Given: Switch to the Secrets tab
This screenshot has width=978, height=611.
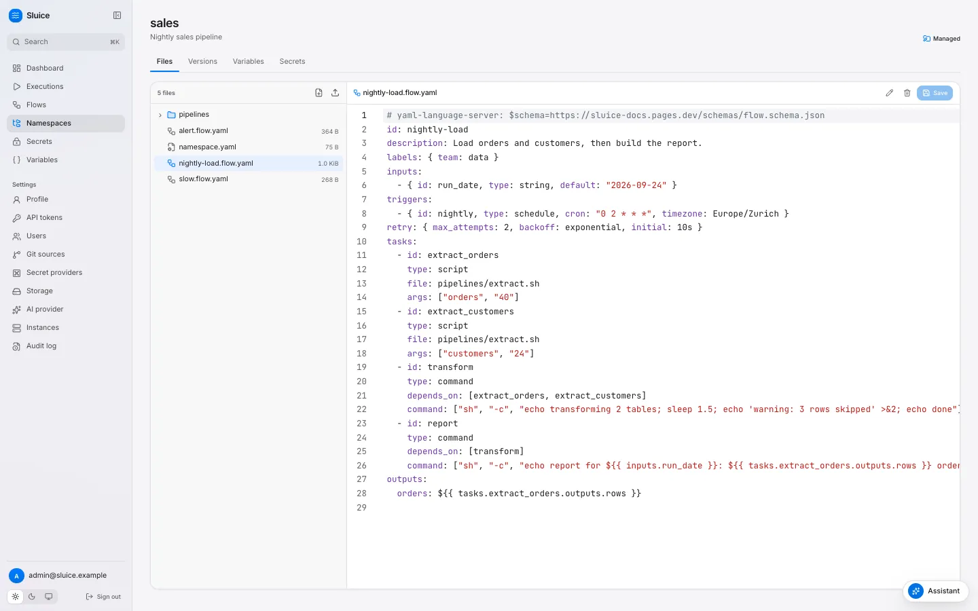Looking at the screenshot, I should click(292, 61).
